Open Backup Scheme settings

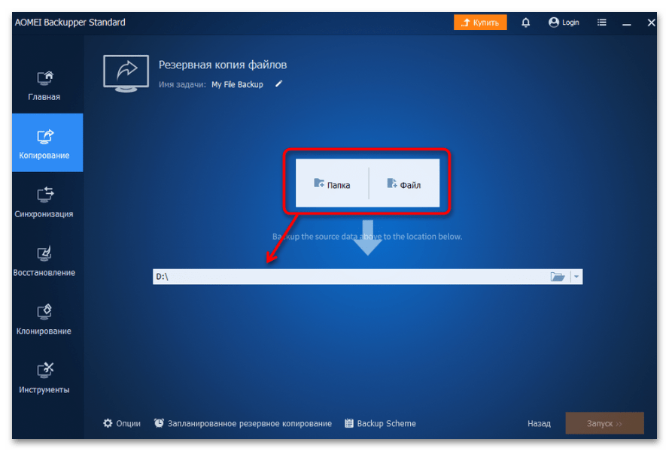coord(381,423)
